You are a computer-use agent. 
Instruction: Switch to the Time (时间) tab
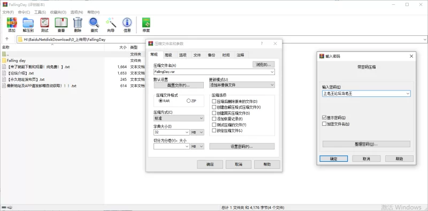226,55
